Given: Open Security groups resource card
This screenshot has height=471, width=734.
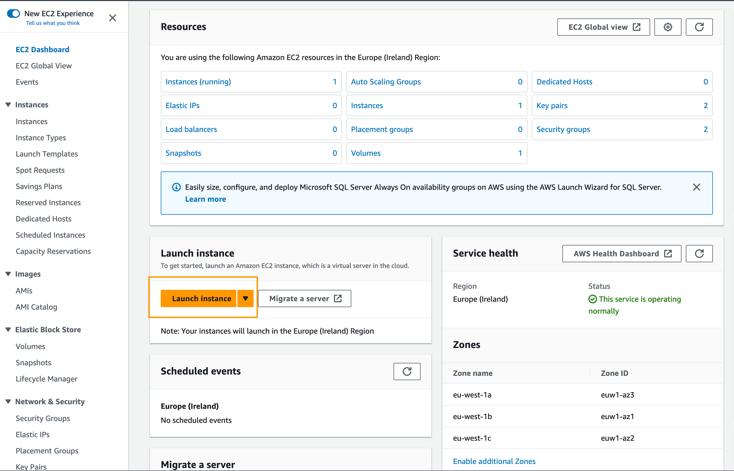Looking at the screenshot, I should tap(622, 129).
